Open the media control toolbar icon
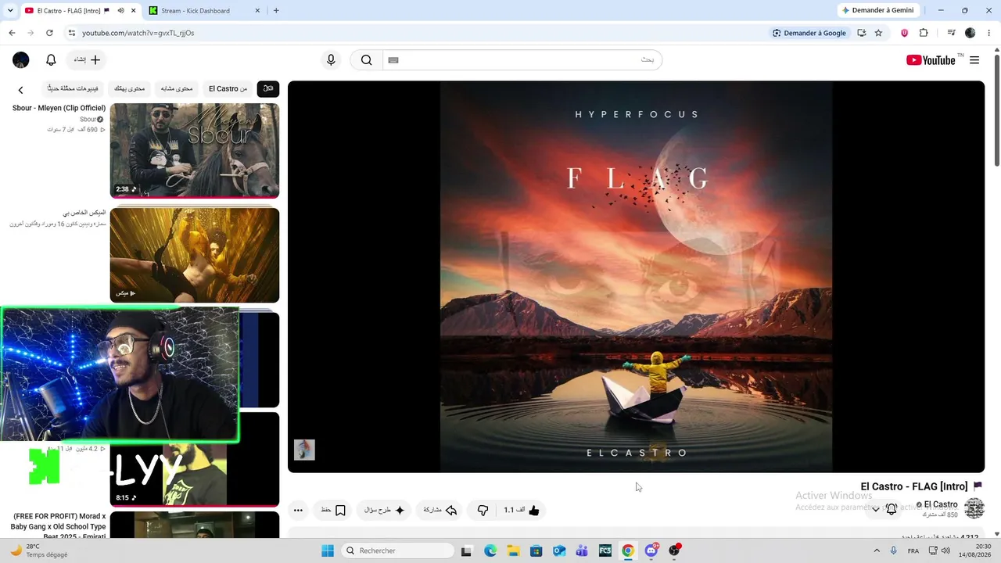The width and height of the screenshot is (1001, 563). 951,33
